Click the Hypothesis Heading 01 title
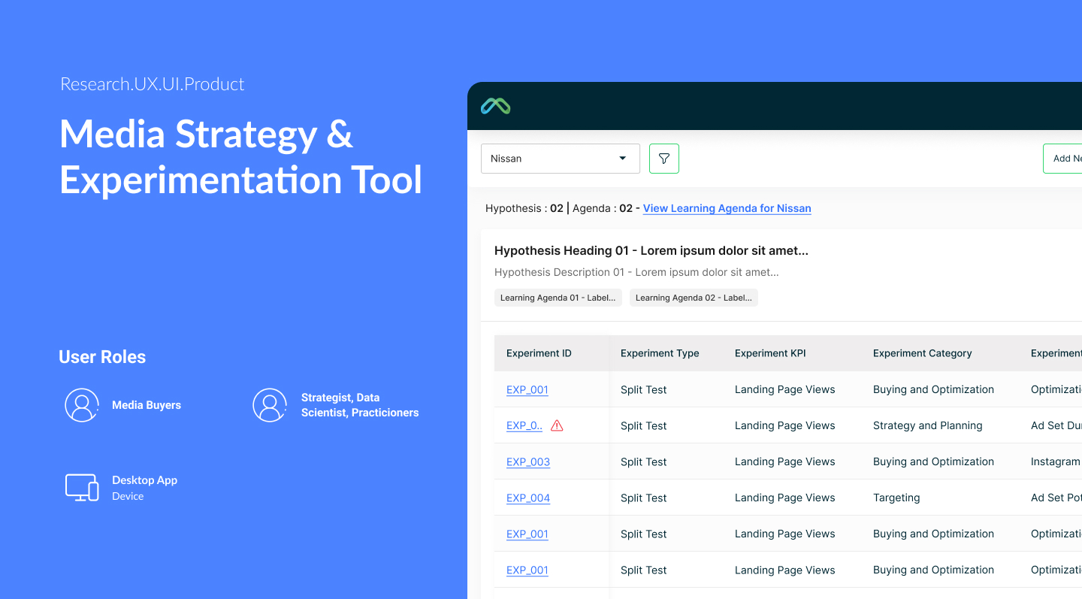Screen dimensions: 1082x599 click(x=651, y=250)
